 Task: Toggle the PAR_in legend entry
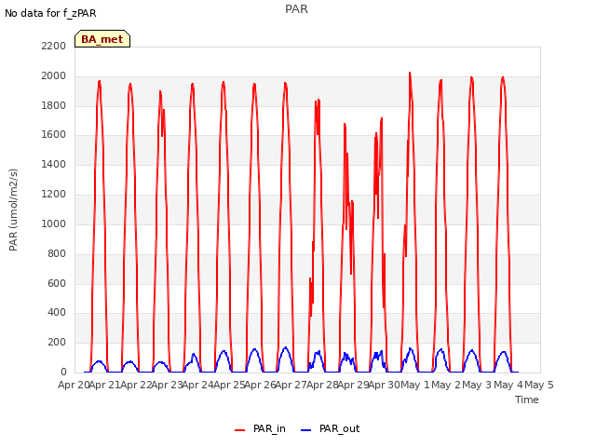(x=260, y=428)
